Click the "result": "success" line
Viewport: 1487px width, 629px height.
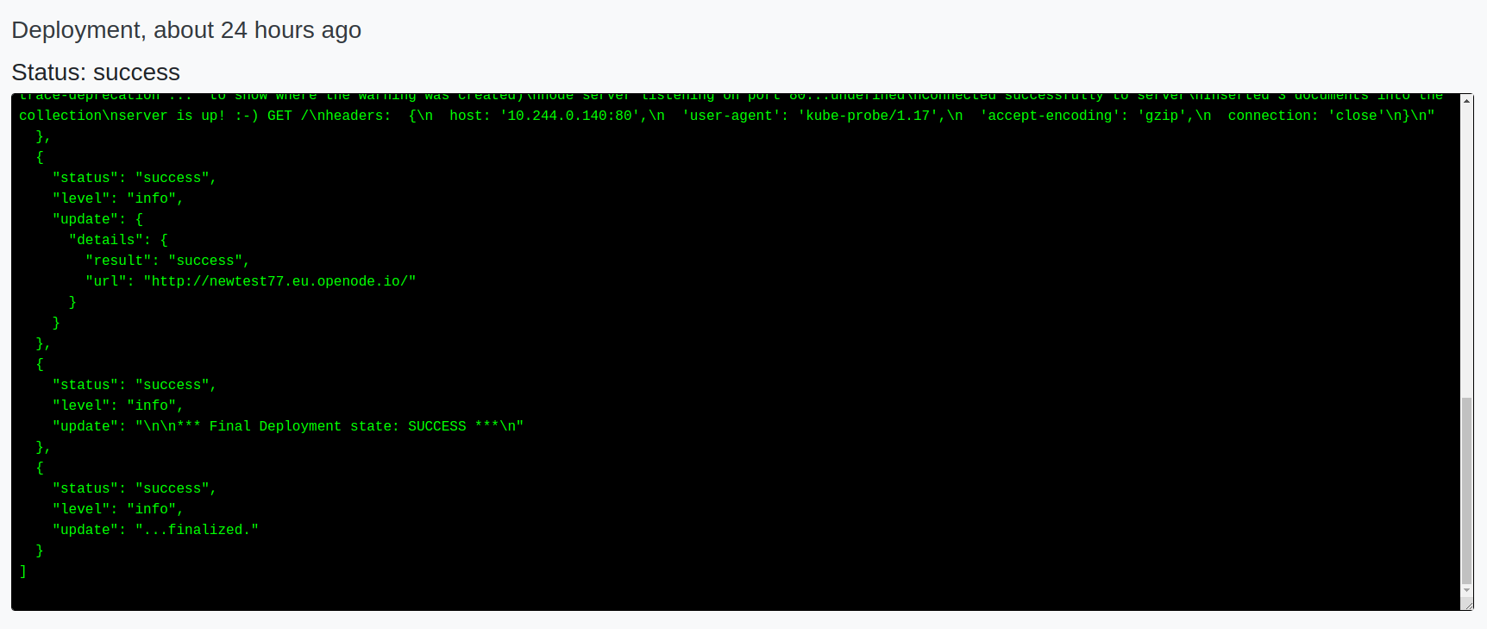[x=167, y=261]
